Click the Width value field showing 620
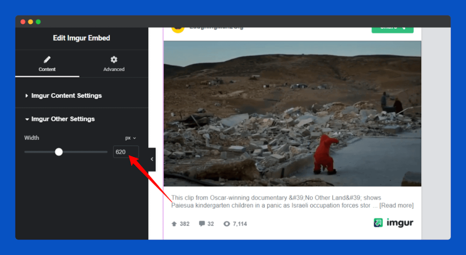This screenshot has height=255, width=466. tap(126, 152)
